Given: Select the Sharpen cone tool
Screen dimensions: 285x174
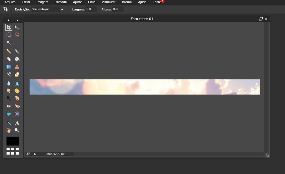Looking at the screenshot, I should (x=17, y=83).
